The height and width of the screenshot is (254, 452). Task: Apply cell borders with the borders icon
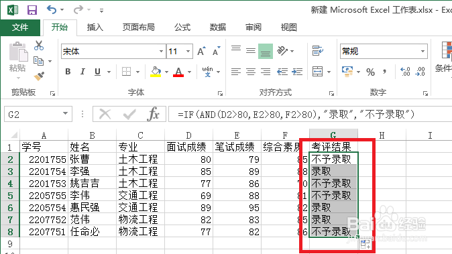click(126, 72)
